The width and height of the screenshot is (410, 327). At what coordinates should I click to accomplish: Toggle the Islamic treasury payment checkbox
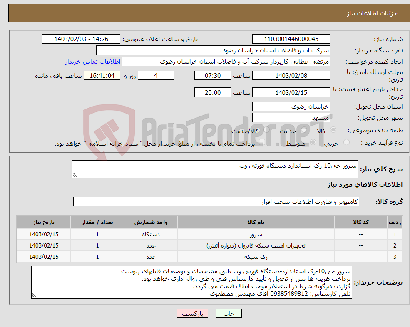tap(262, 142)
